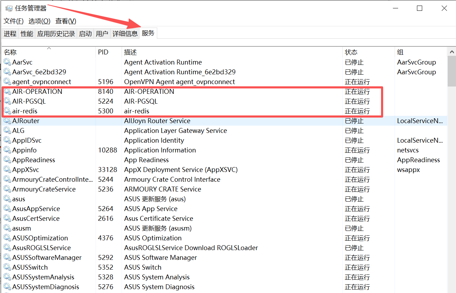Click the gear icon beside AIR-OPERATION service
The width and height of the screenshot is (456, 293).
[x=7, y=92]
